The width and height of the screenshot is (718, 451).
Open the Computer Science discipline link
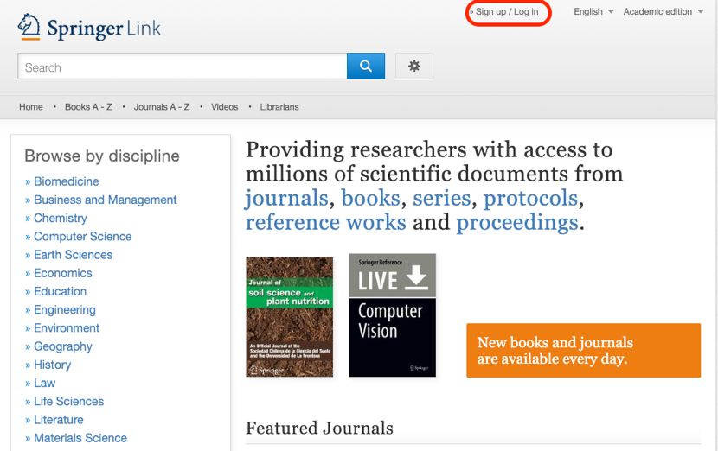tap(82, 237)
